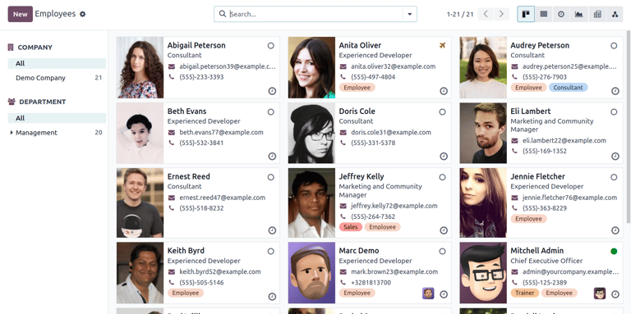
Task: Open the search options dropdown arrow
Action: [410, 14]
